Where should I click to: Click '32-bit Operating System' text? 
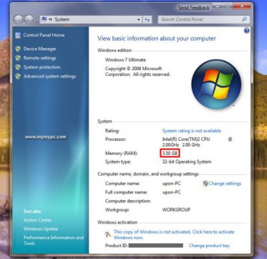pyautogui.click(x=187, y=162)
